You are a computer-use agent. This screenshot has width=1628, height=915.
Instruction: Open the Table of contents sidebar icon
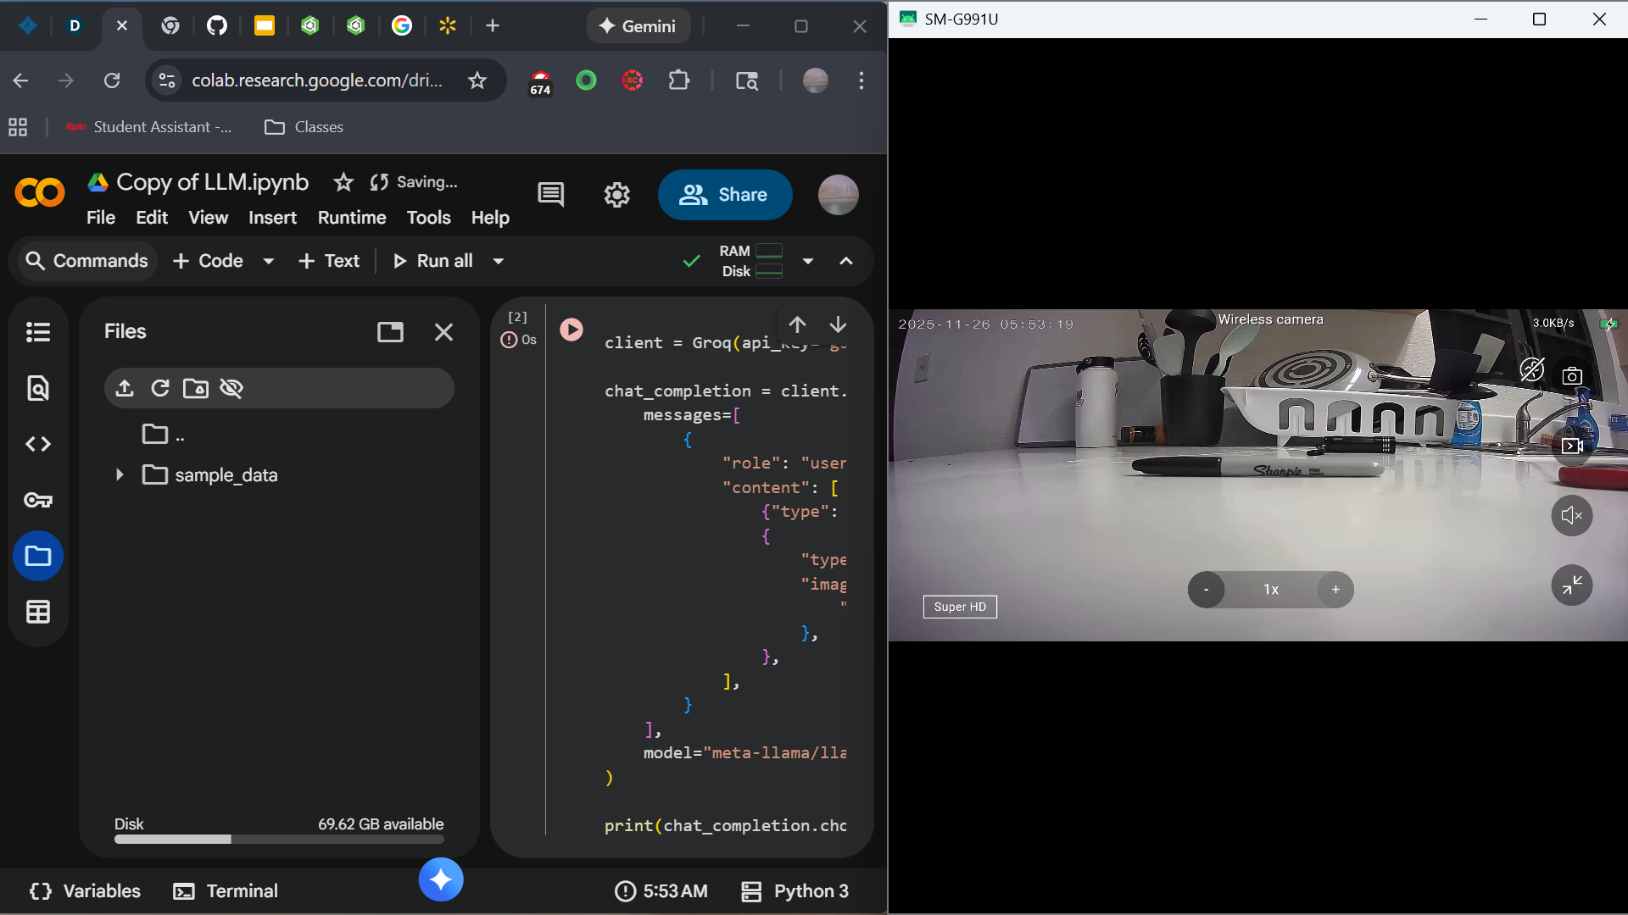38,332
